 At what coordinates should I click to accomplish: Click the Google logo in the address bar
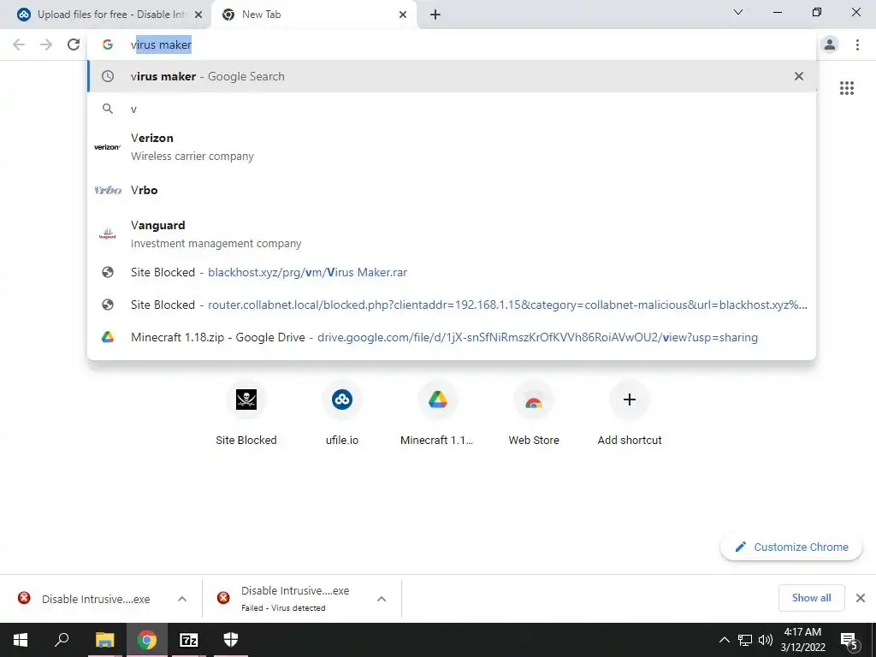[x=108, y=44]
